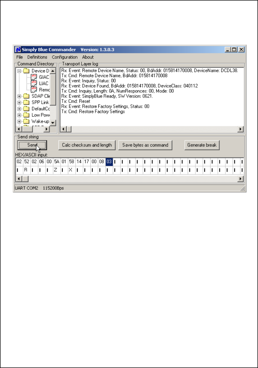Viewport: 258px width, 368px height.
Task: Open the File menu
Action: (19, 57)
